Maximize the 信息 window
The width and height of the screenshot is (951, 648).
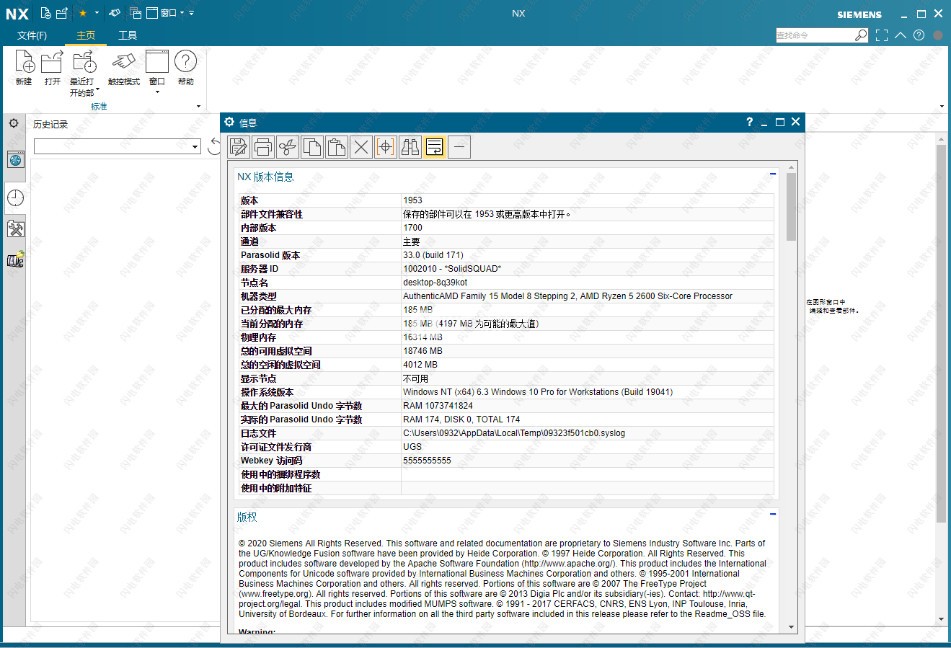point(779,122)
